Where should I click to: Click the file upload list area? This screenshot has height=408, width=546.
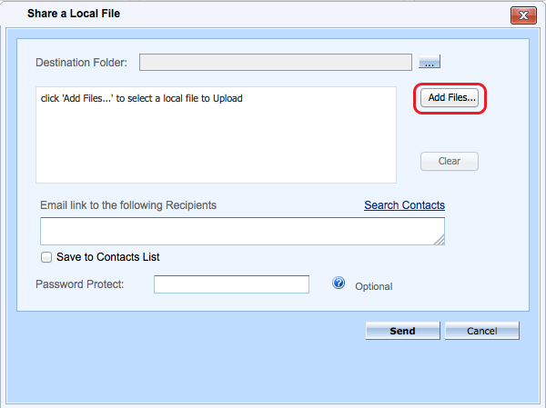click(x=216, y=135)
